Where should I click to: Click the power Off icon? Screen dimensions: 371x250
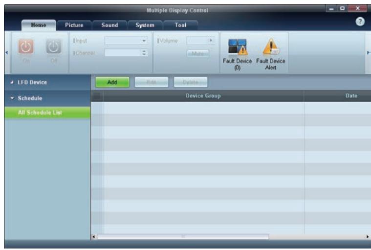point(54,46)
